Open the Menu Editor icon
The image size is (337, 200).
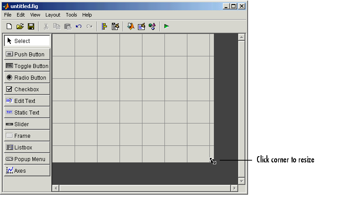pos(115,26)
